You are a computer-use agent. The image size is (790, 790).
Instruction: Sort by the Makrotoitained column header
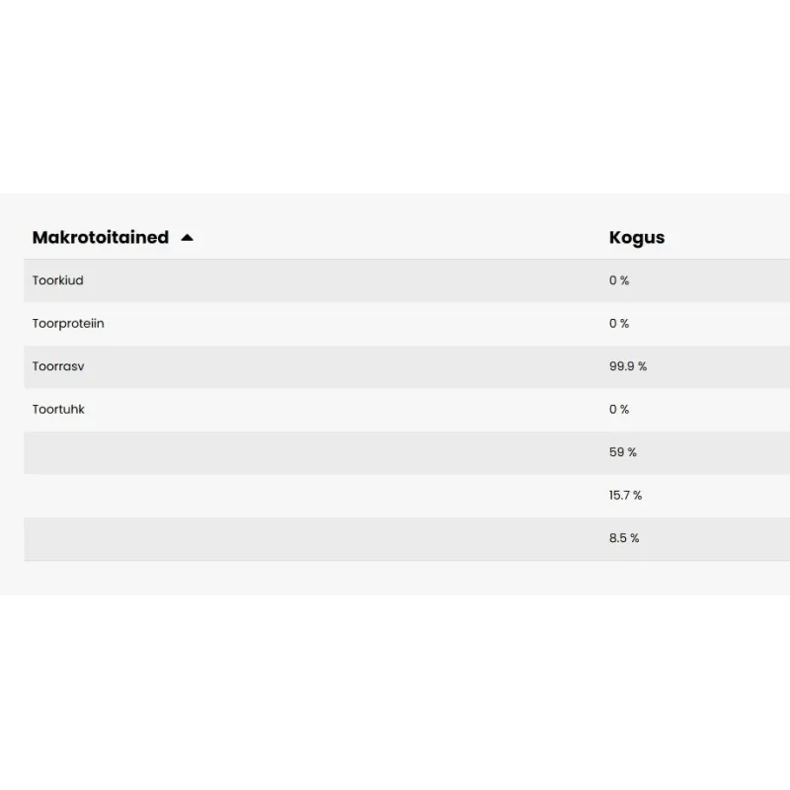point(101,238)
